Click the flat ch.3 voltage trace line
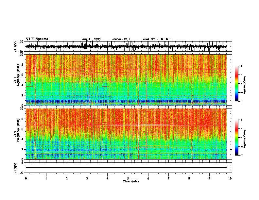Image resolution: width=259 pixels, height=200 pixels. pos(126,167)
